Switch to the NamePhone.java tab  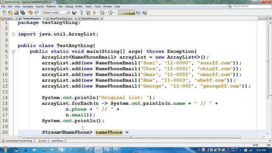(x=90, y=19)
